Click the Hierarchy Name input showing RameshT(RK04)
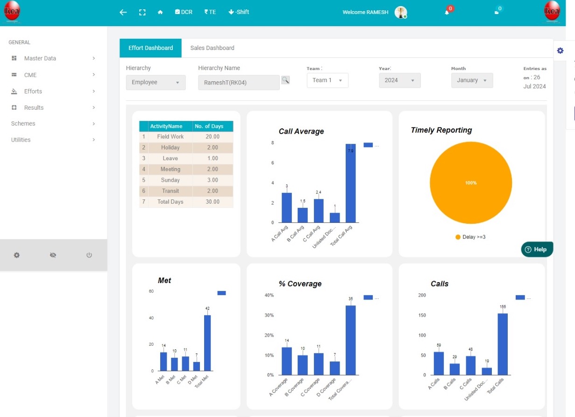575x417 pixels. coord(239,82)
